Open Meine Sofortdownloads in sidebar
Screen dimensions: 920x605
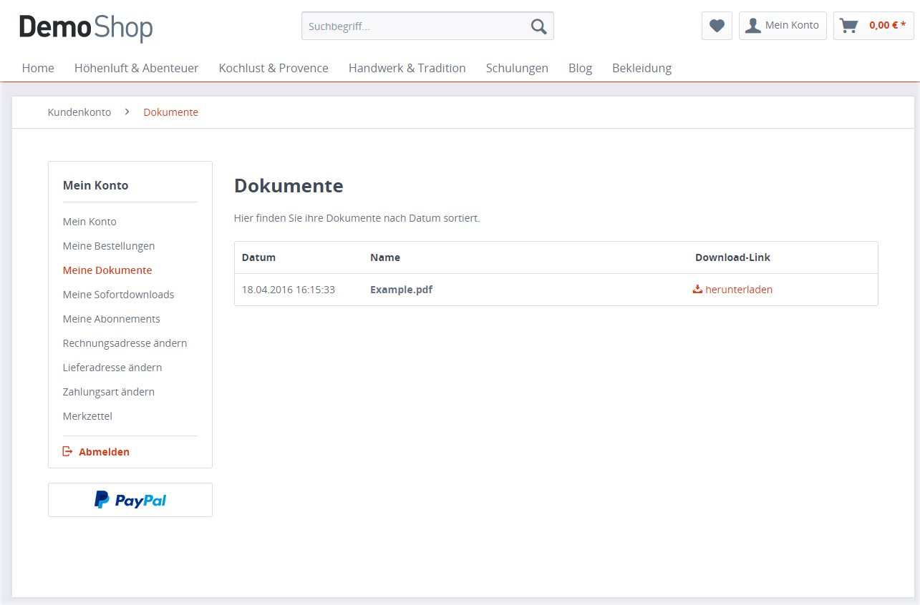(x=119, y=295)
